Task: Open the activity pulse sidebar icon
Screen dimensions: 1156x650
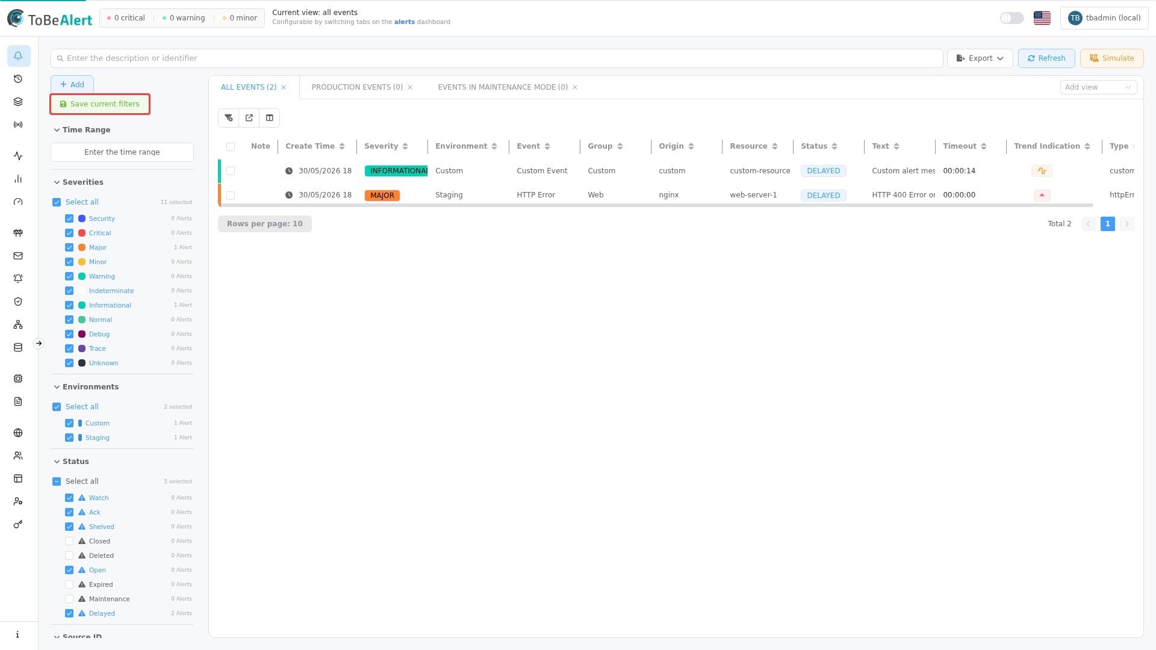Action: (18, 156)
